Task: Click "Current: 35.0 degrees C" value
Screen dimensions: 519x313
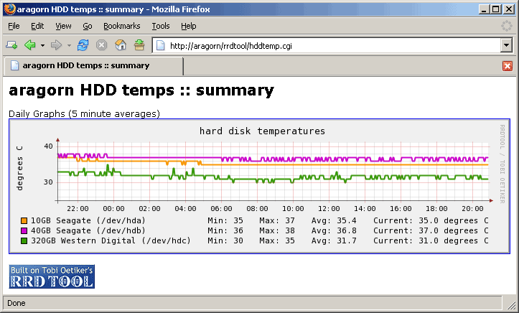Action: tap(431, 220)
